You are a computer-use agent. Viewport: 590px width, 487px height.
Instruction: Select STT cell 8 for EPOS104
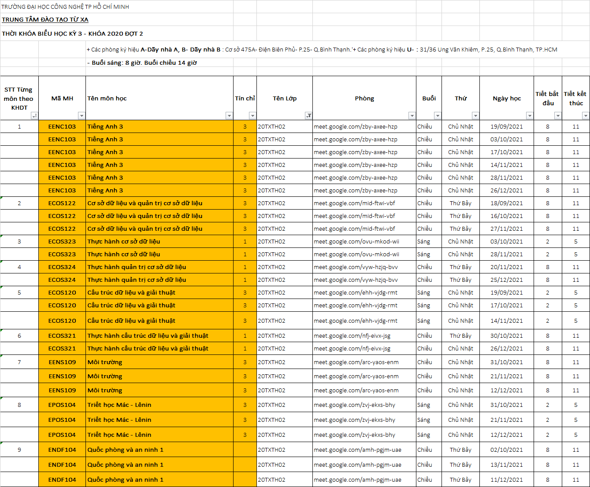19,405
